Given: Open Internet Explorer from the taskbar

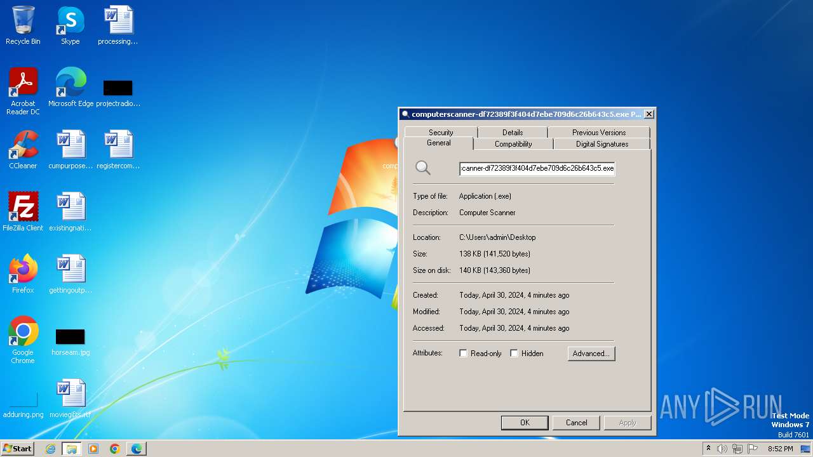Looking at the screenshot, I should (50, 449).
